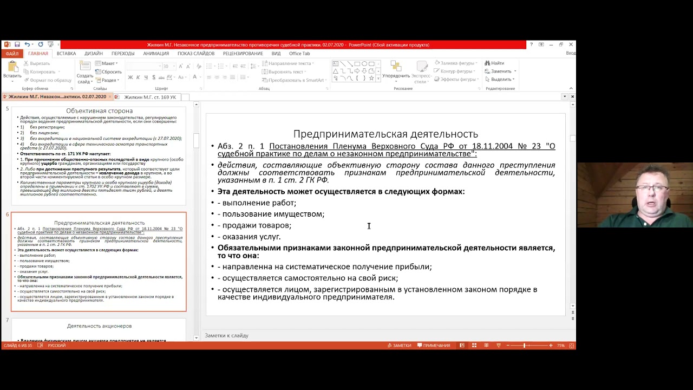Open the Office Tab ribbon tab

(x=299, y=54)
